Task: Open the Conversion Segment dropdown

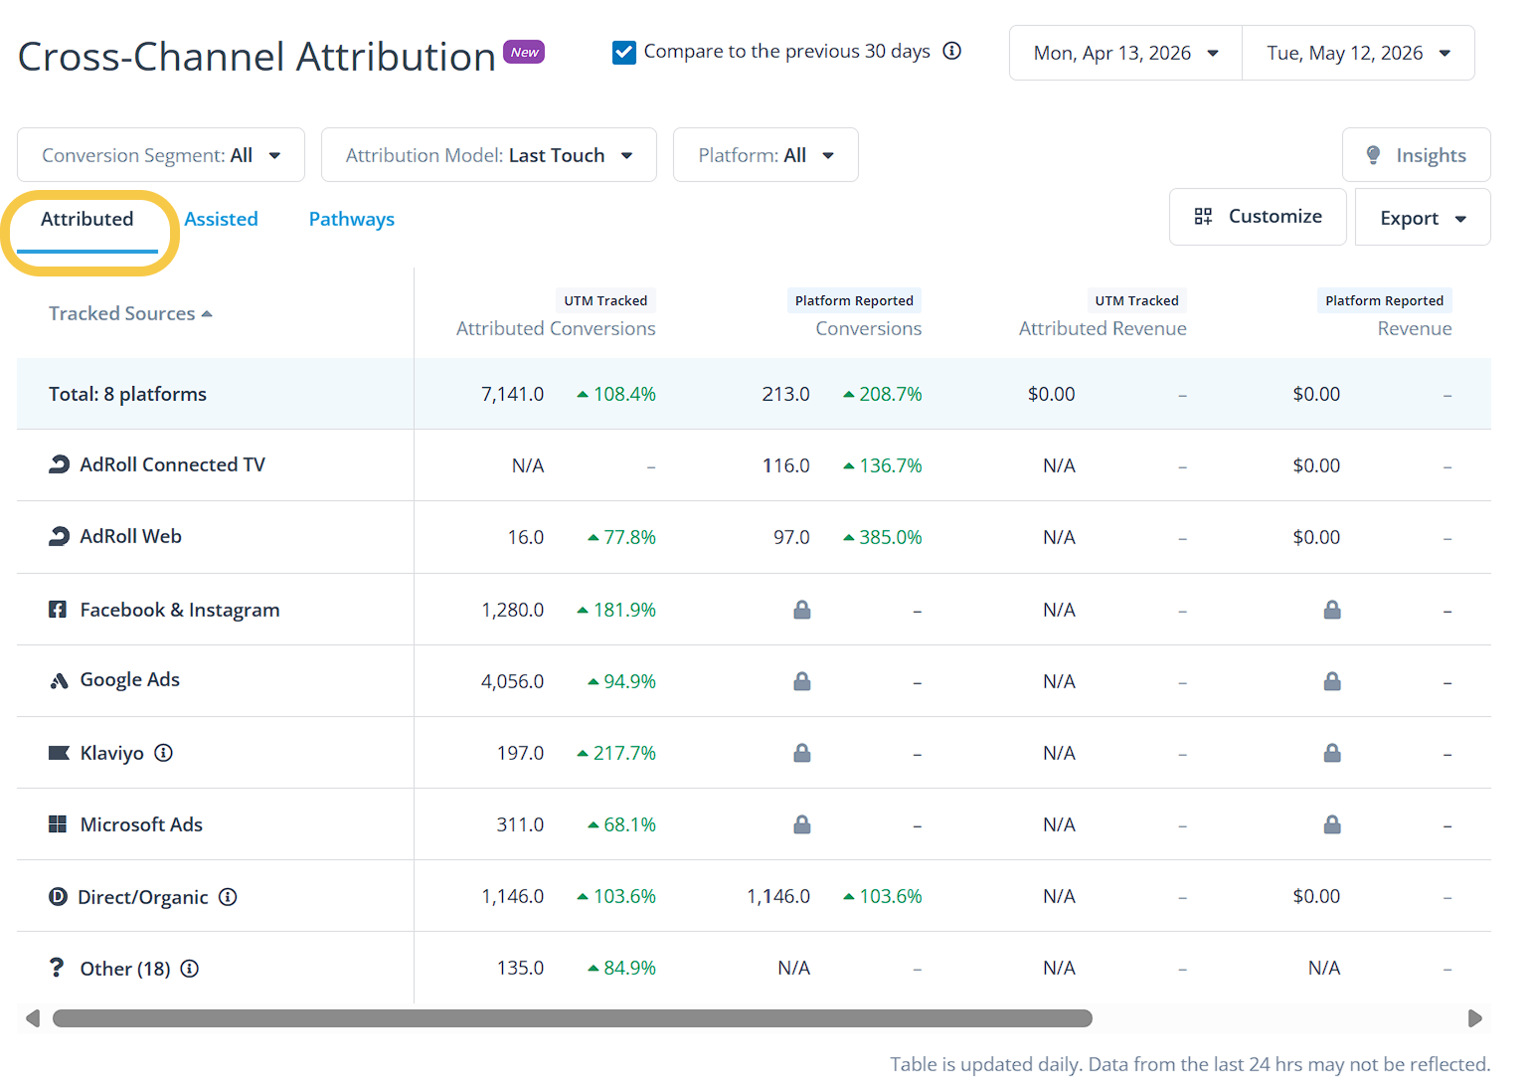Action: 161,155
